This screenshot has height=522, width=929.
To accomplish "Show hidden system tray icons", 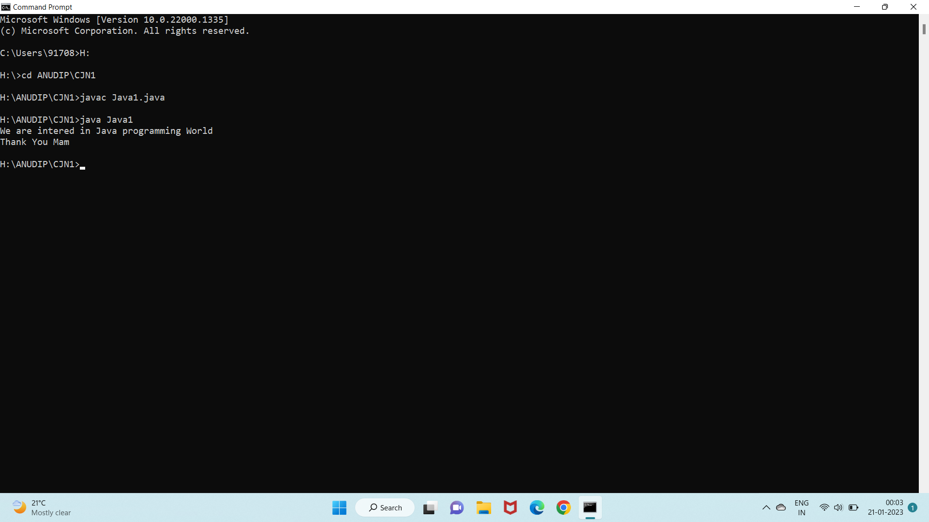I will [x=766, y=507].
